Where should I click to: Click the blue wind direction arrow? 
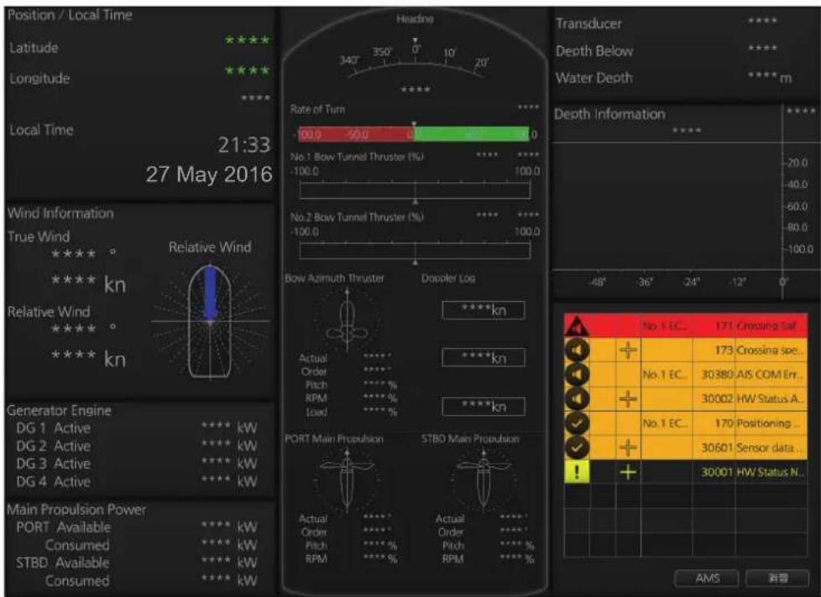[x=211, y=293]
